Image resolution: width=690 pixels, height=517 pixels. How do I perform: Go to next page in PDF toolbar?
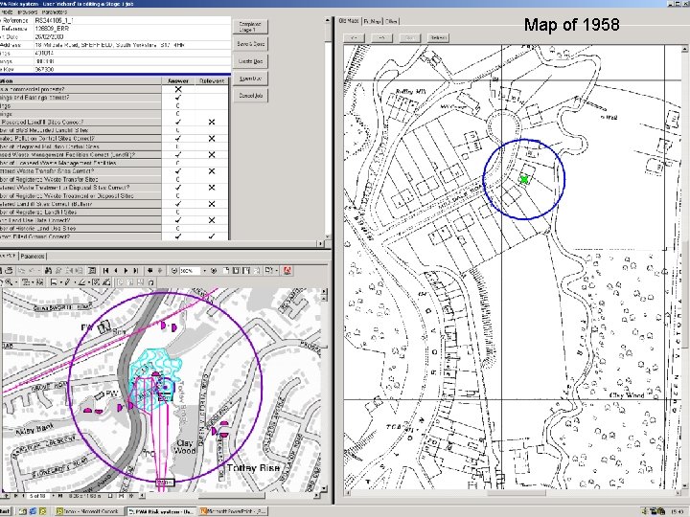pyautogui.click(x=126, y=271)
